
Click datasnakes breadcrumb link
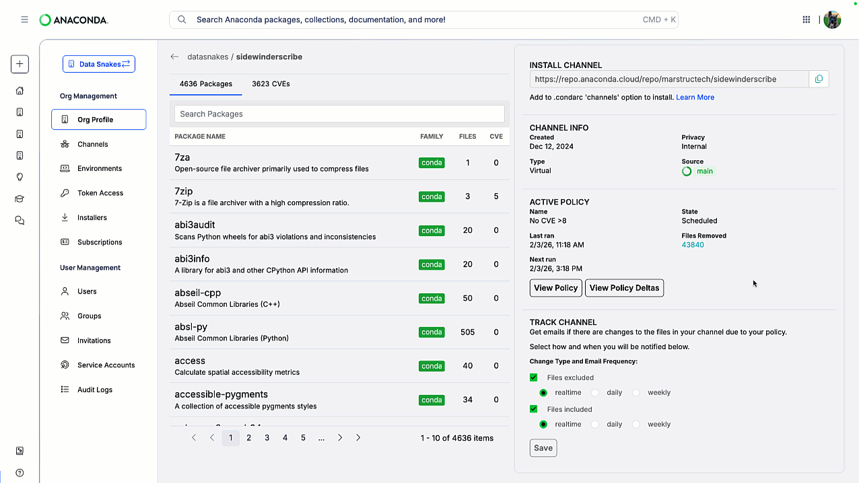(x=207, y=57)
